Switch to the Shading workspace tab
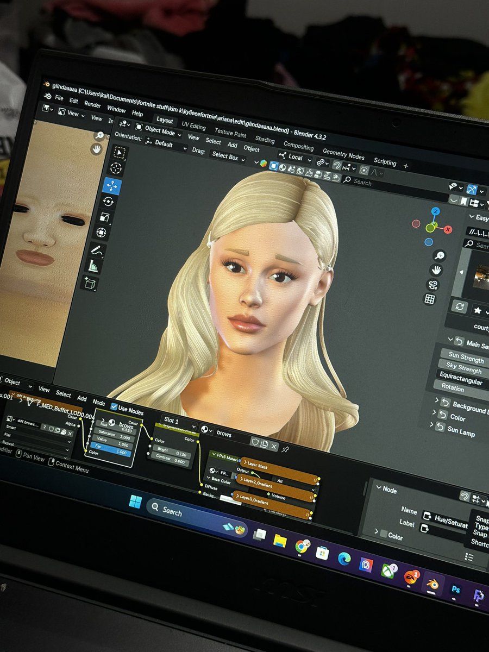Screen dimensions: 489x652 [x=265, y=140]
